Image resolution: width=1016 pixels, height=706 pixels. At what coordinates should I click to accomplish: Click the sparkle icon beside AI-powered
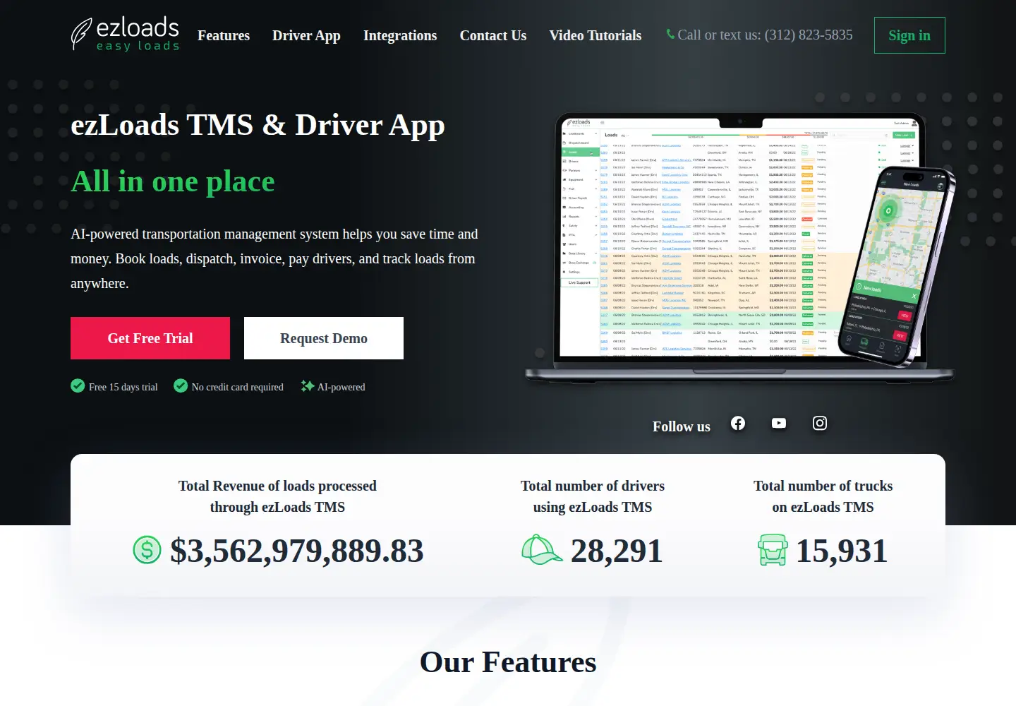click(307, 385)
